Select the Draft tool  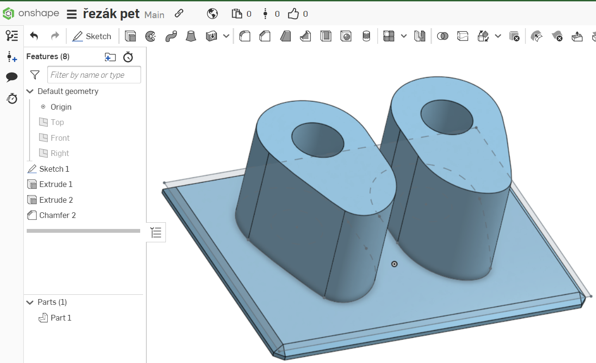point(285,36)
